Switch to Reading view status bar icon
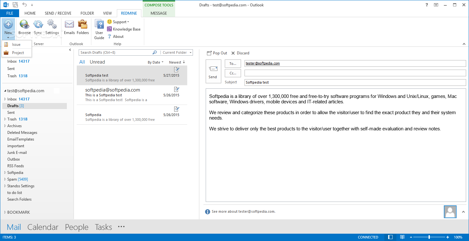Image resolution: width=469 pixels, height=241 pixels. [x=402, y=237]
